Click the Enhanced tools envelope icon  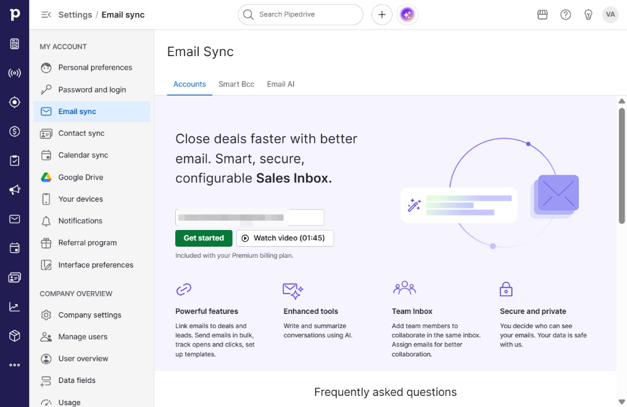293,291
